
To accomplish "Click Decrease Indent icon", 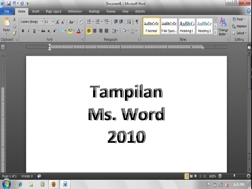I will 116,22.
